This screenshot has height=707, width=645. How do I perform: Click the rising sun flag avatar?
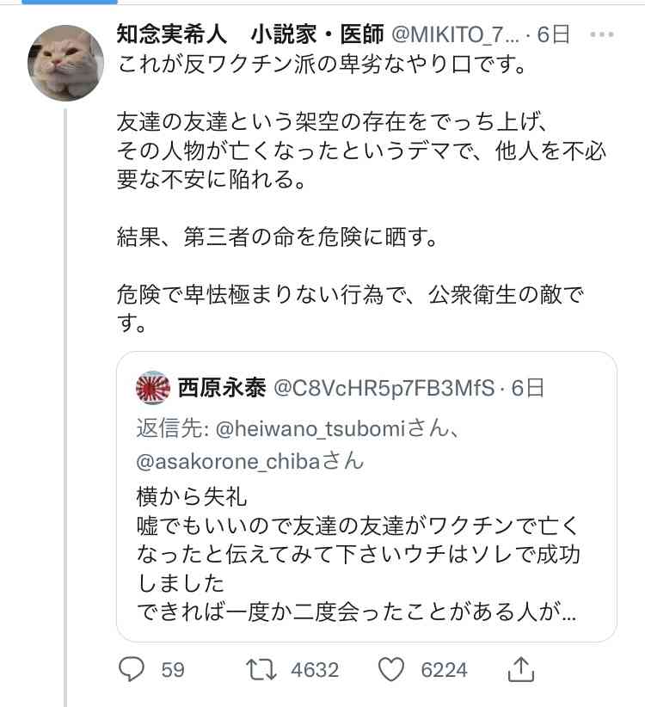pyautogui.click(x=152, y=389)
